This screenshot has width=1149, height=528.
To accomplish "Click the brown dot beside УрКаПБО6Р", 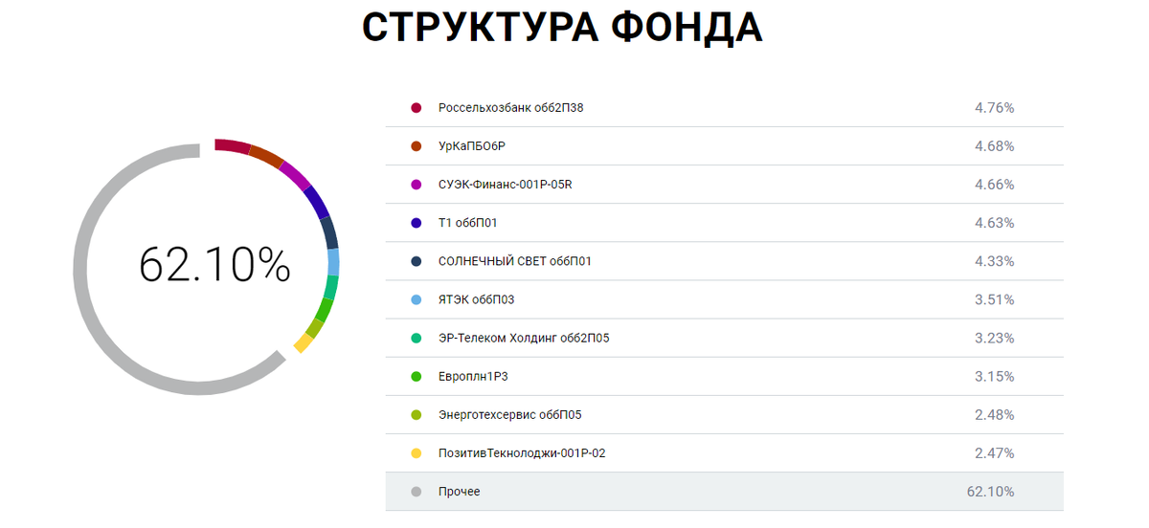I will (x=416, y=146).
